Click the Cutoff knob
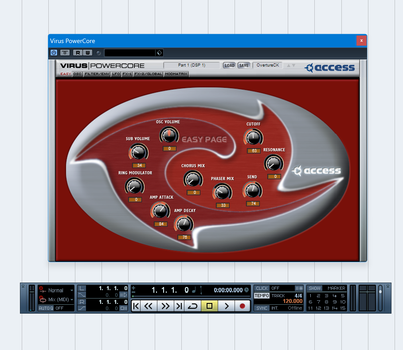 (x=253, y=137)
